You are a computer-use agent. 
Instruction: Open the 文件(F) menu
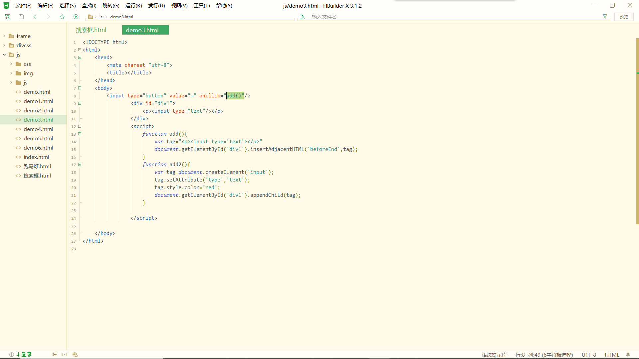(x=23, y=6)
